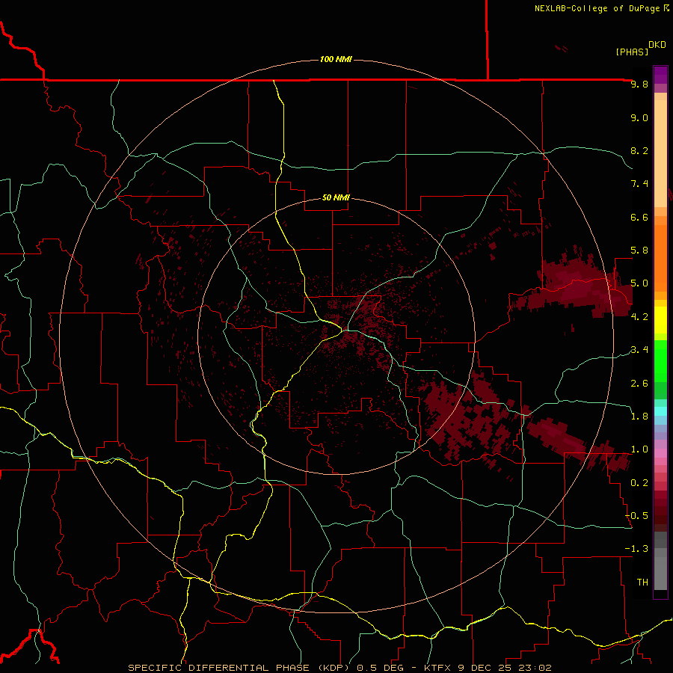
Task: Select the 5.0 scale value
Action: pyautogui.click(x=639, y=283)
